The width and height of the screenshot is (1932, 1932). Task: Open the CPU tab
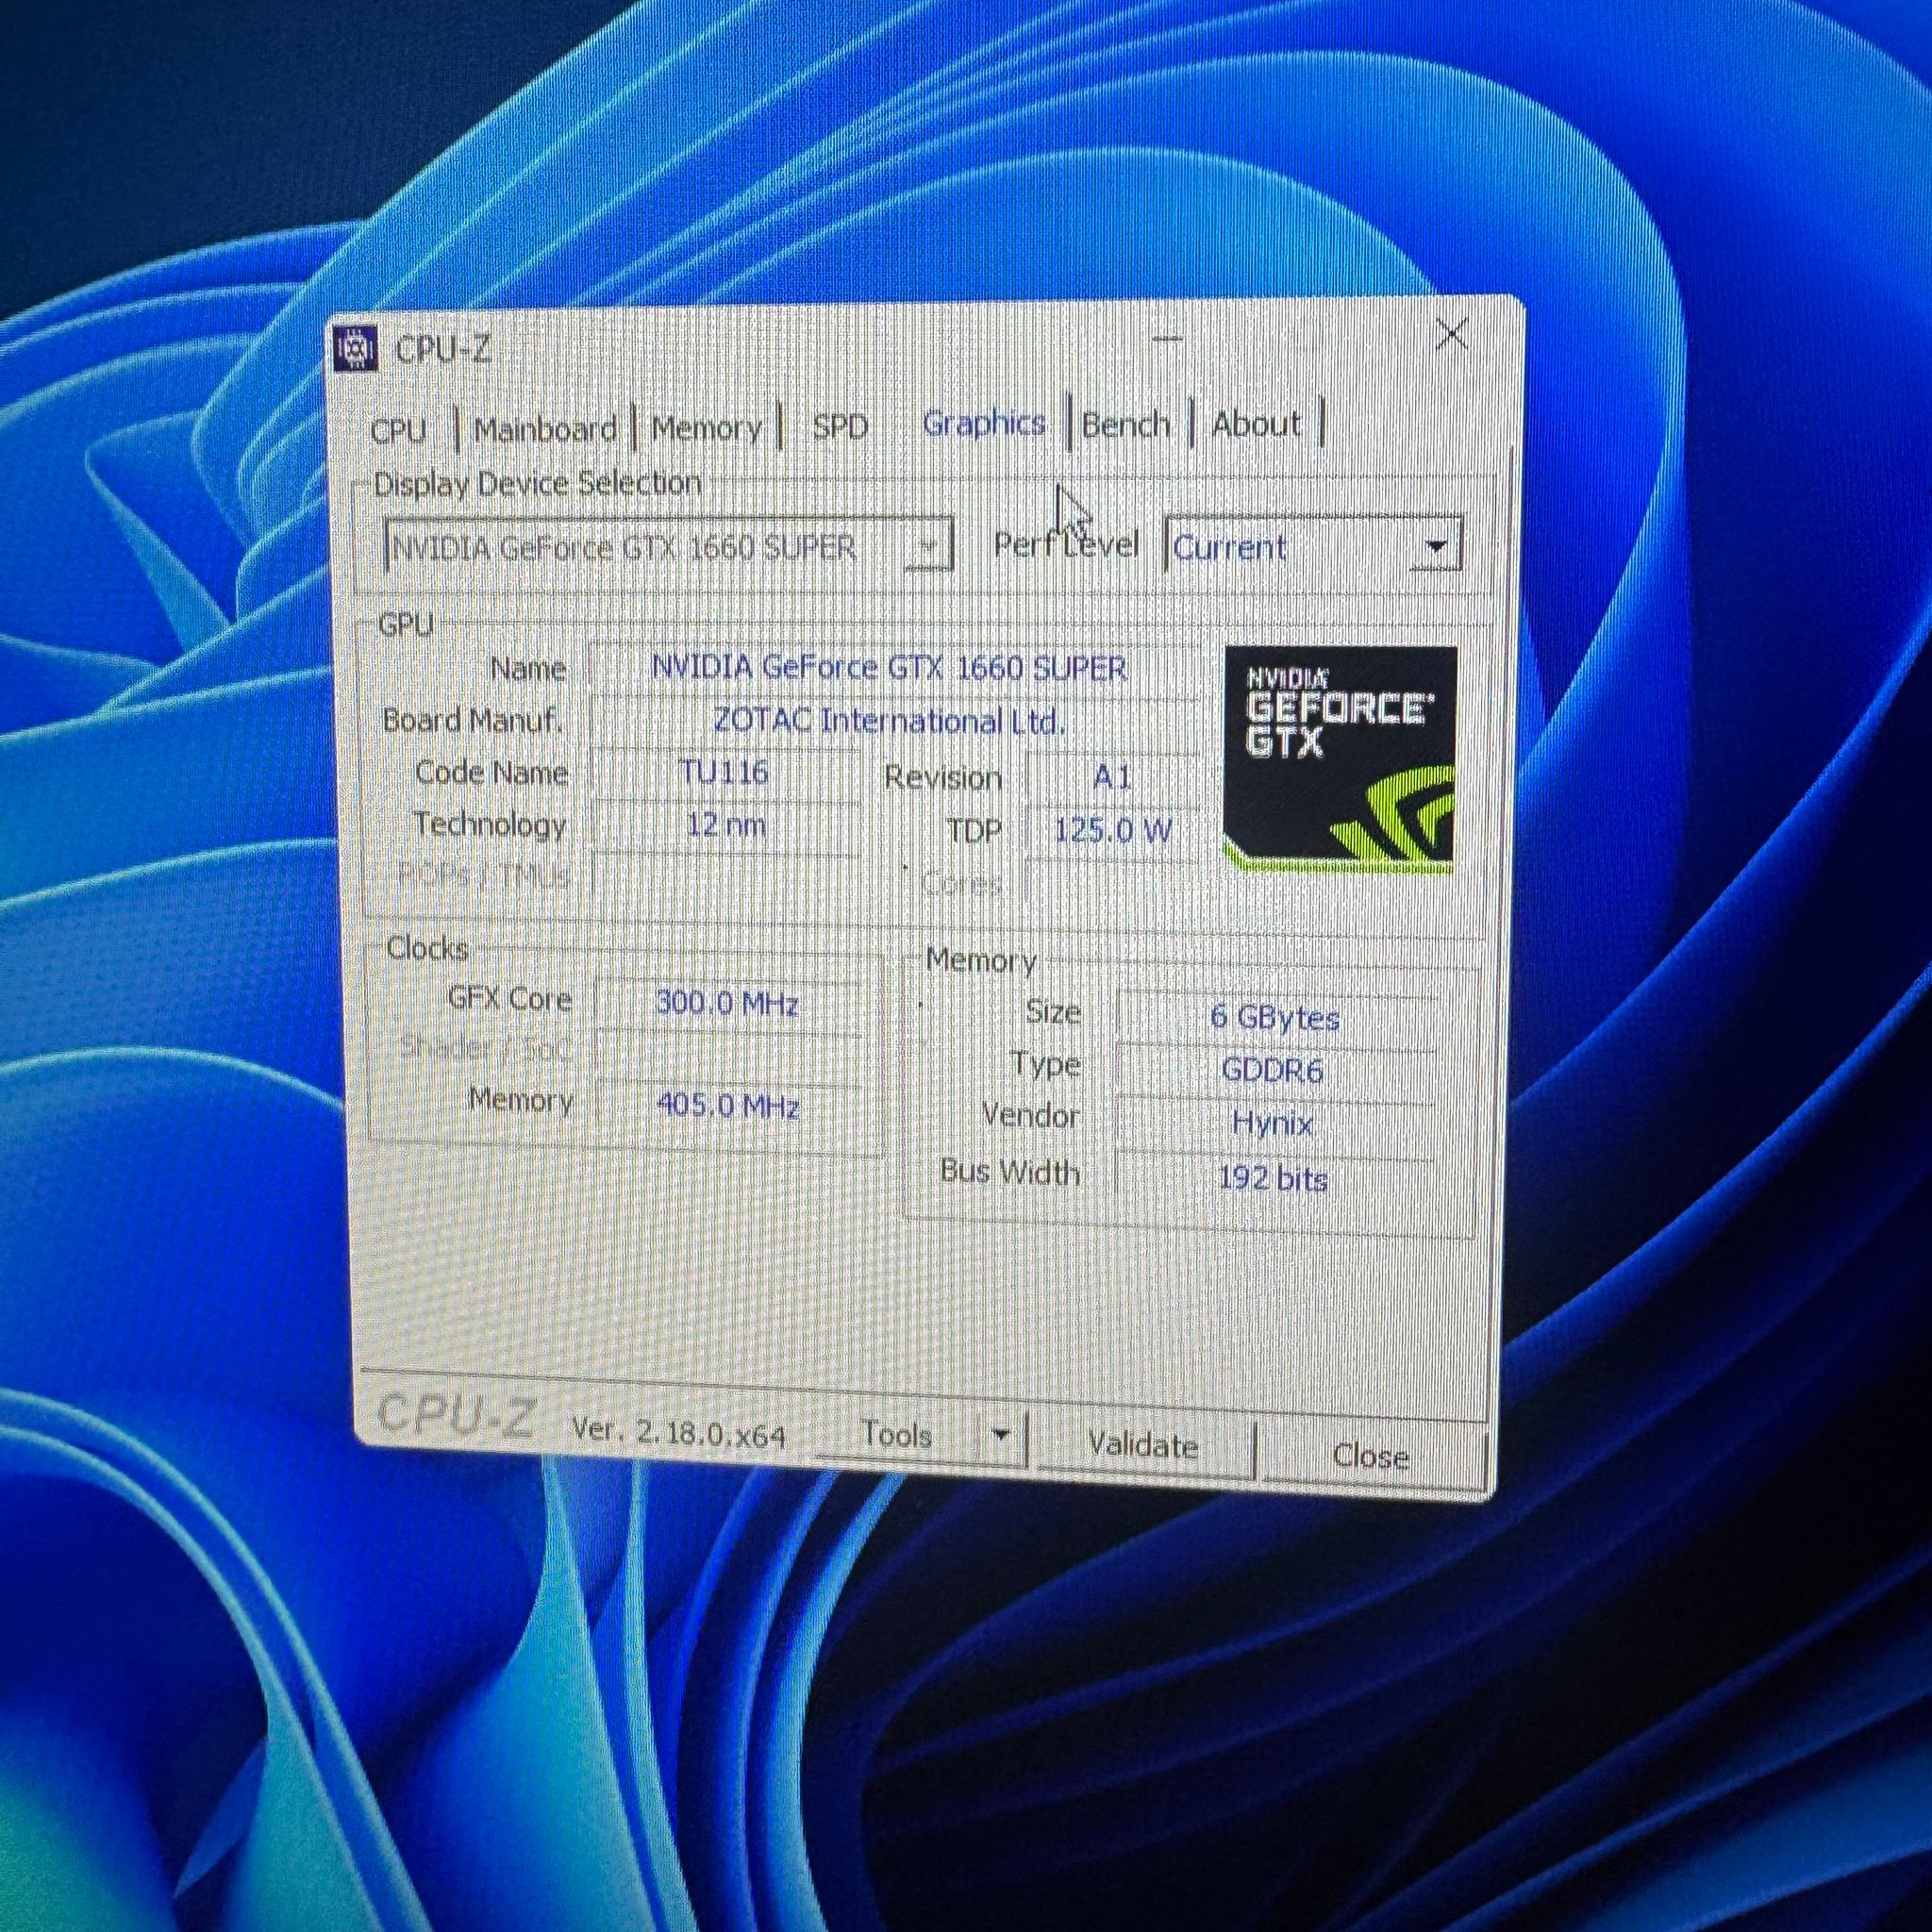coord(399,431)
